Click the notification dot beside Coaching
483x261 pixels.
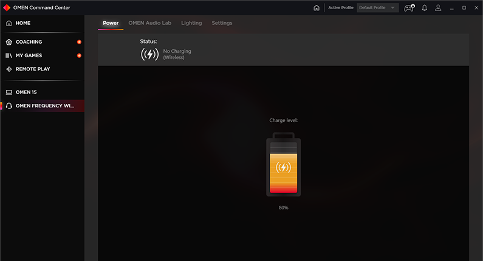79,42
